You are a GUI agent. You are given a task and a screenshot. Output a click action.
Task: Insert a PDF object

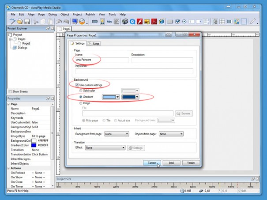(x=154, y=22)
